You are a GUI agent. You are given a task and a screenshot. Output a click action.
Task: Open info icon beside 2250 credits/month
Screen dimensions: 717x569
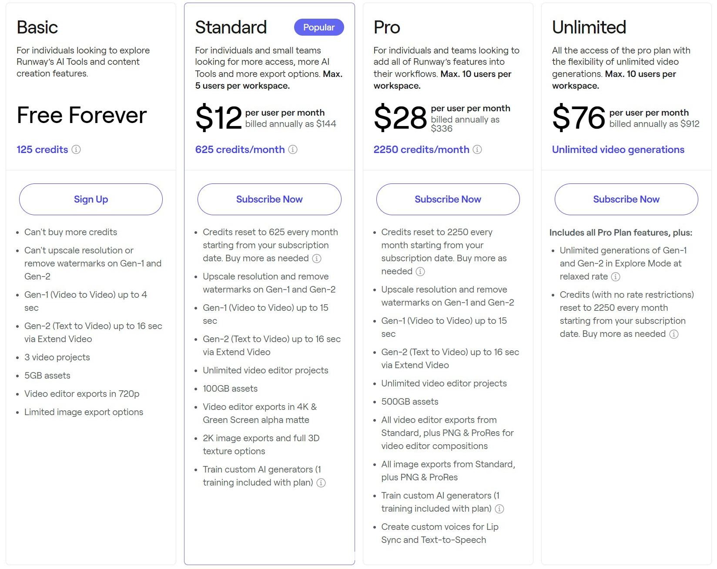click(x=477, y=150)
